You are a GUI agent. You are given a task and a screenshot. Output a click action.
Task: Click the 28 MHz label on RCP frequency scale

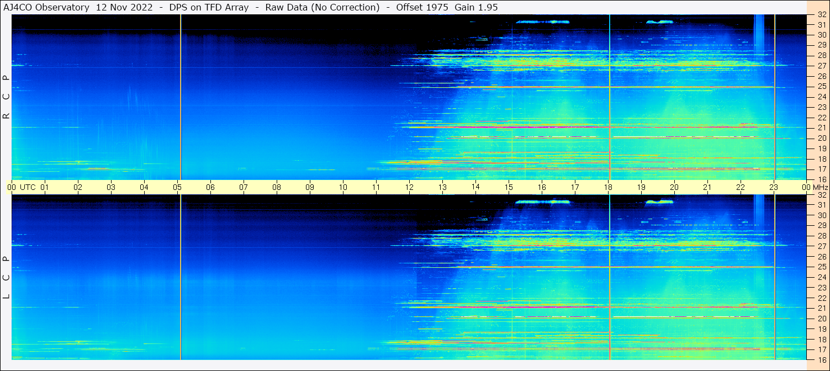pos(822,55)
